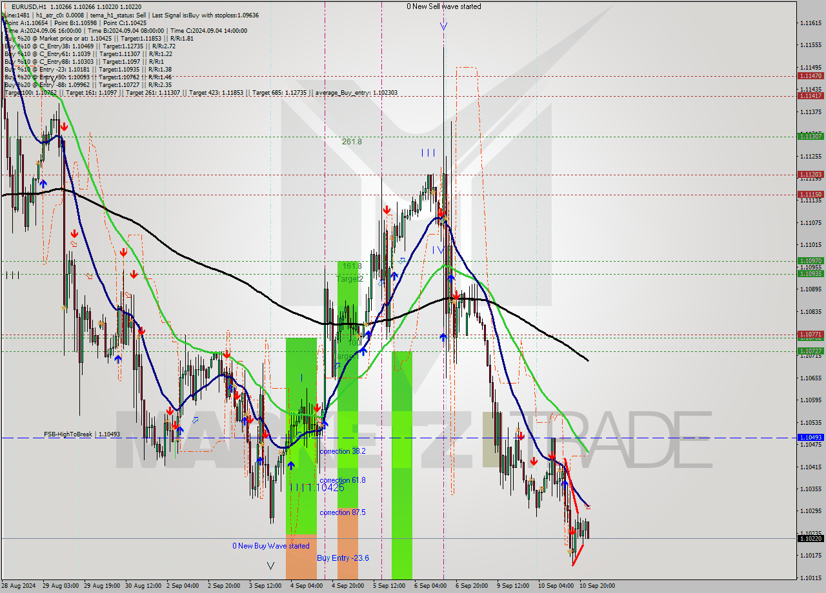Click the 'Buy %10 @ C_Entry61' line

pos(88,53)
